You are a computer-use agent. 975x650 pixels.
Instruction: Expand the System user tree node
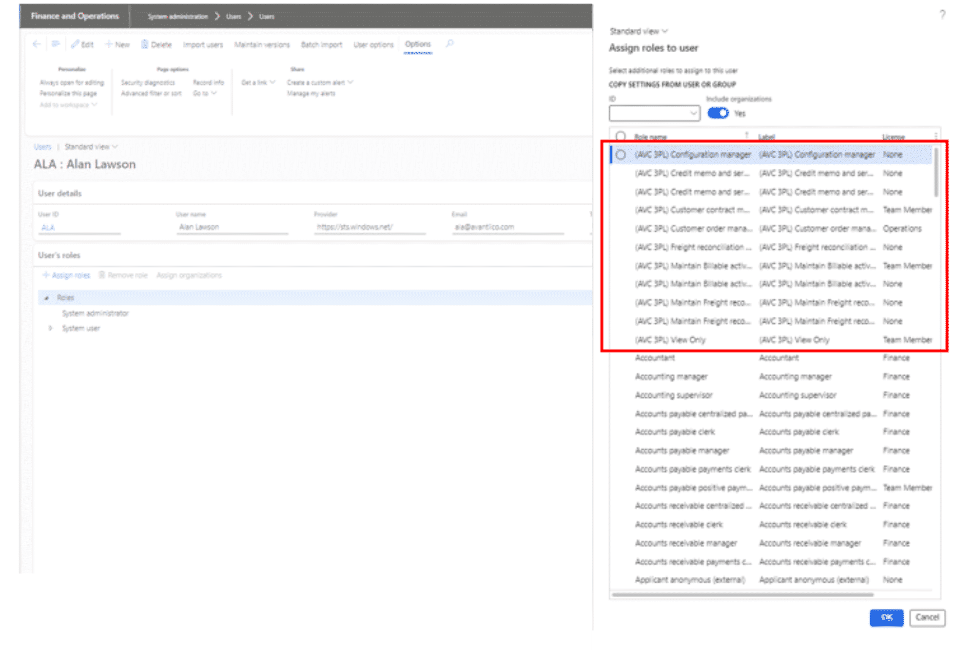[x=50, y=329]
